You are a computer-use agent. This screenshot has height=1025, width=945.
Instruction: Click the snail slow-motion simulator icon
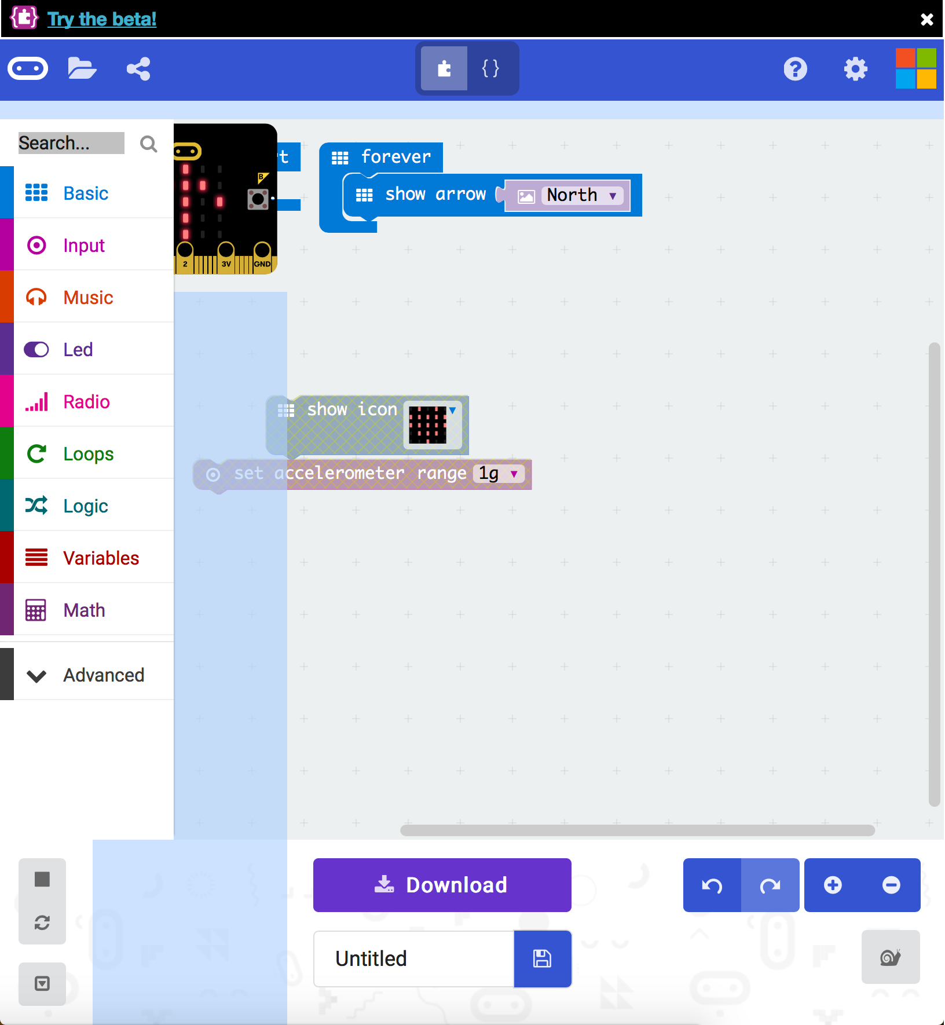890,957
